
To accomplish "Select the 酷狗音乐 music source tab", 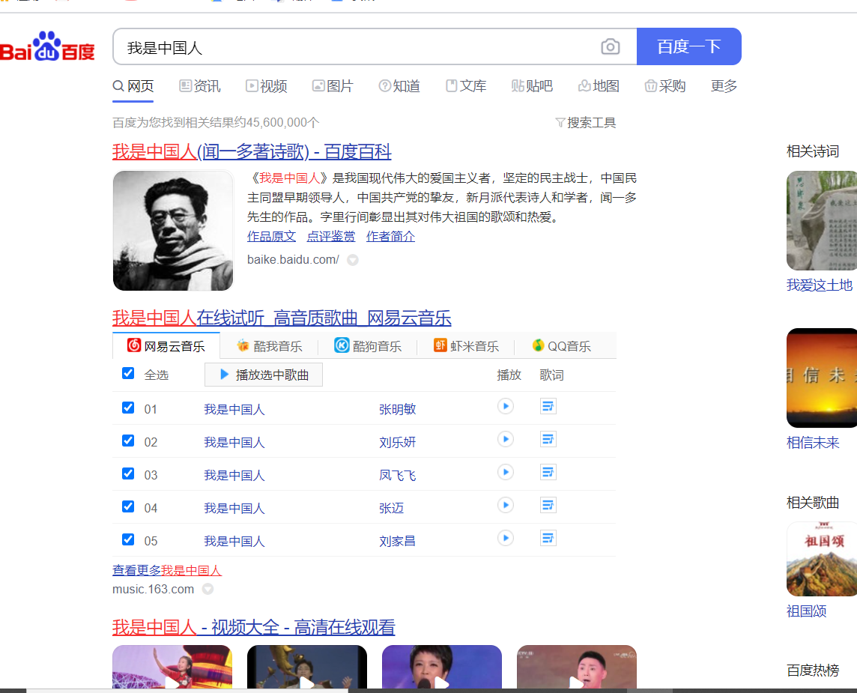I will 368,346.
